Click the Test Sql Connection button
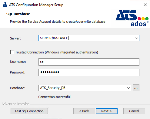The image size is (150, 119). tap(29, 111)
